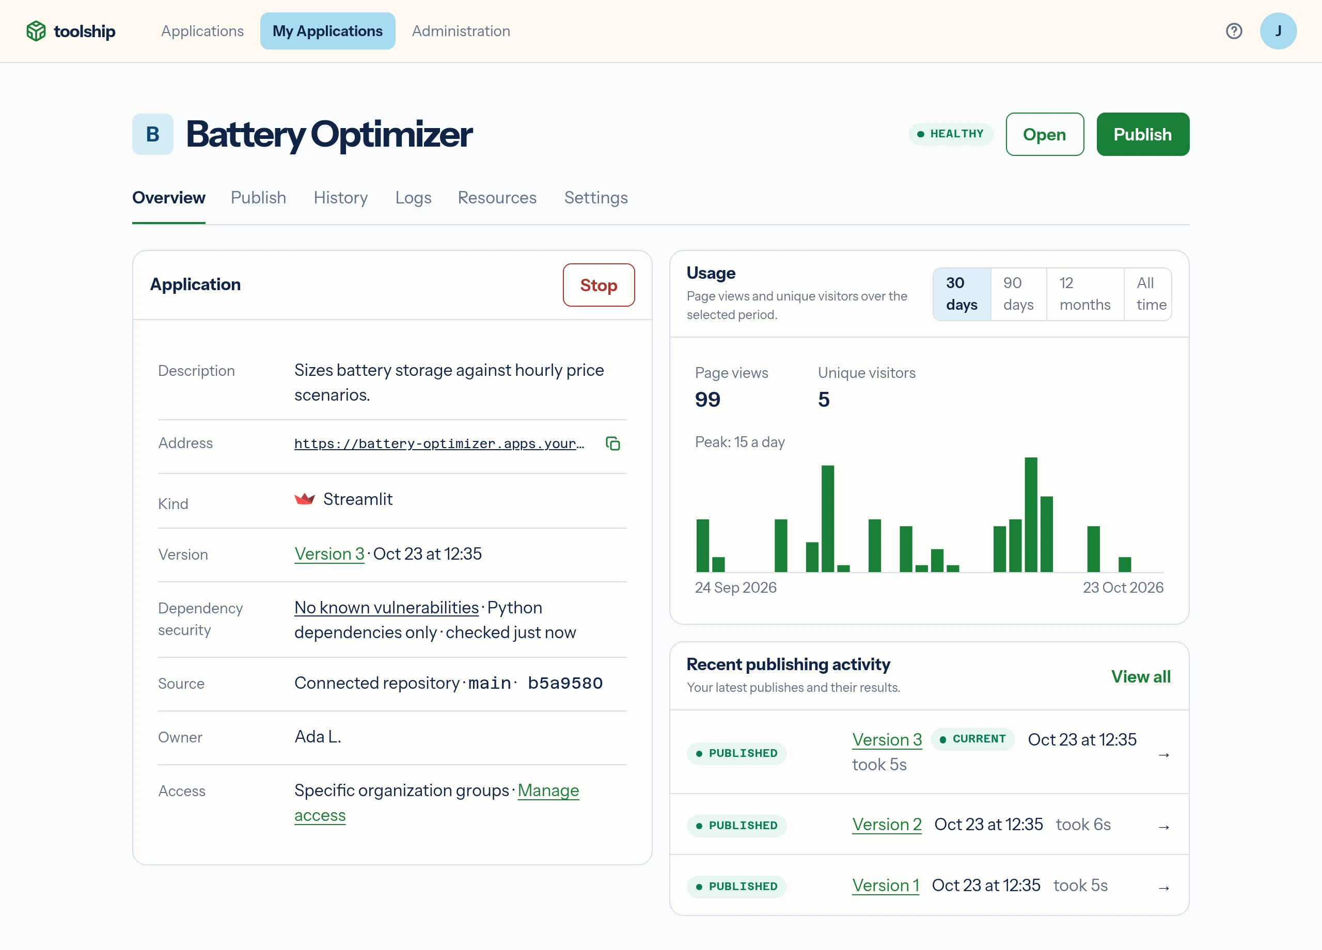This screenshot has height=950, width=1322.
Task: Click the toolship logo icon
Action: click(x=36, y=31)
